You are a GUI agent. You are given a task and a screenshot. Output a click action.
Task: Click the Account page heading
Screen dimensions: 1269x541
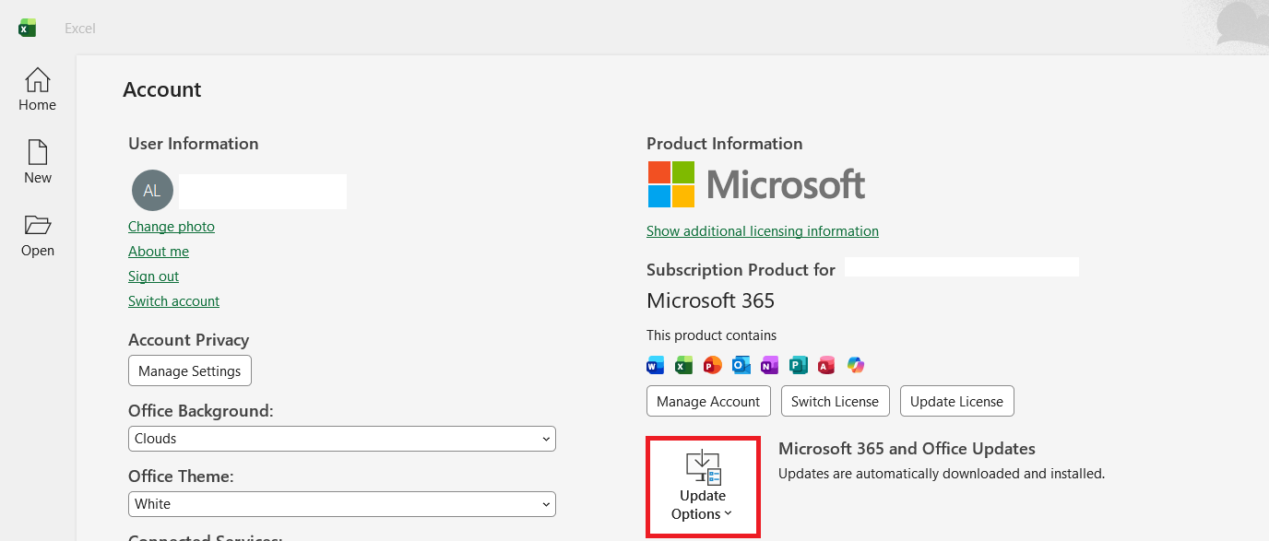(162, 89)
